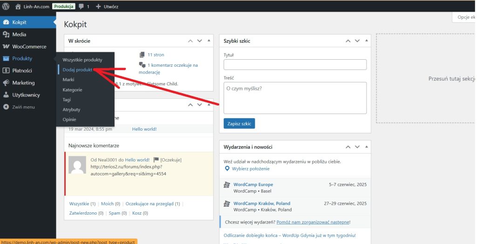
Task: Move Szybki szkic panel down
Action: pos(357,41)
